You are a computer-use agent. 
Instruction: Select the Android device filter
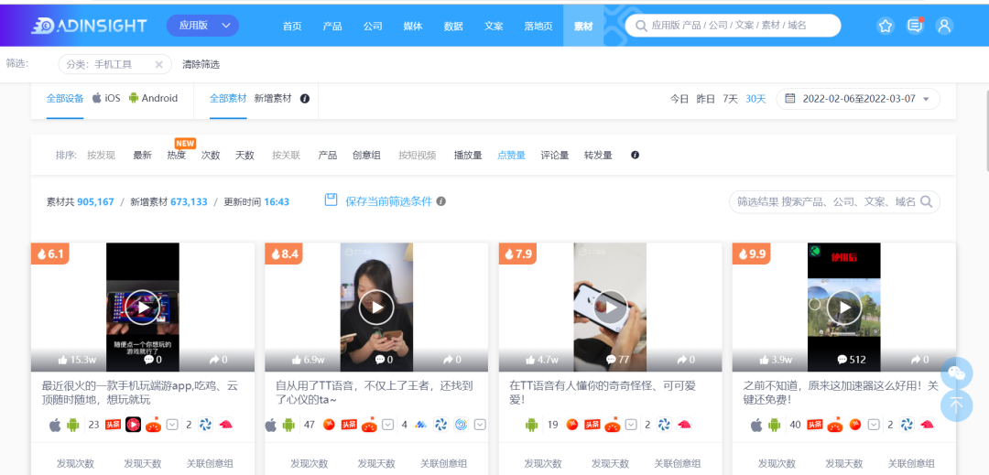coord(154,98)
